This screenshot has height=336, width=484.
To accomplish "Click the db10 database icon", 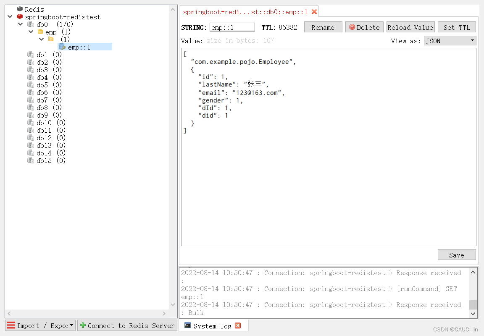I will (x=31, y=123).
